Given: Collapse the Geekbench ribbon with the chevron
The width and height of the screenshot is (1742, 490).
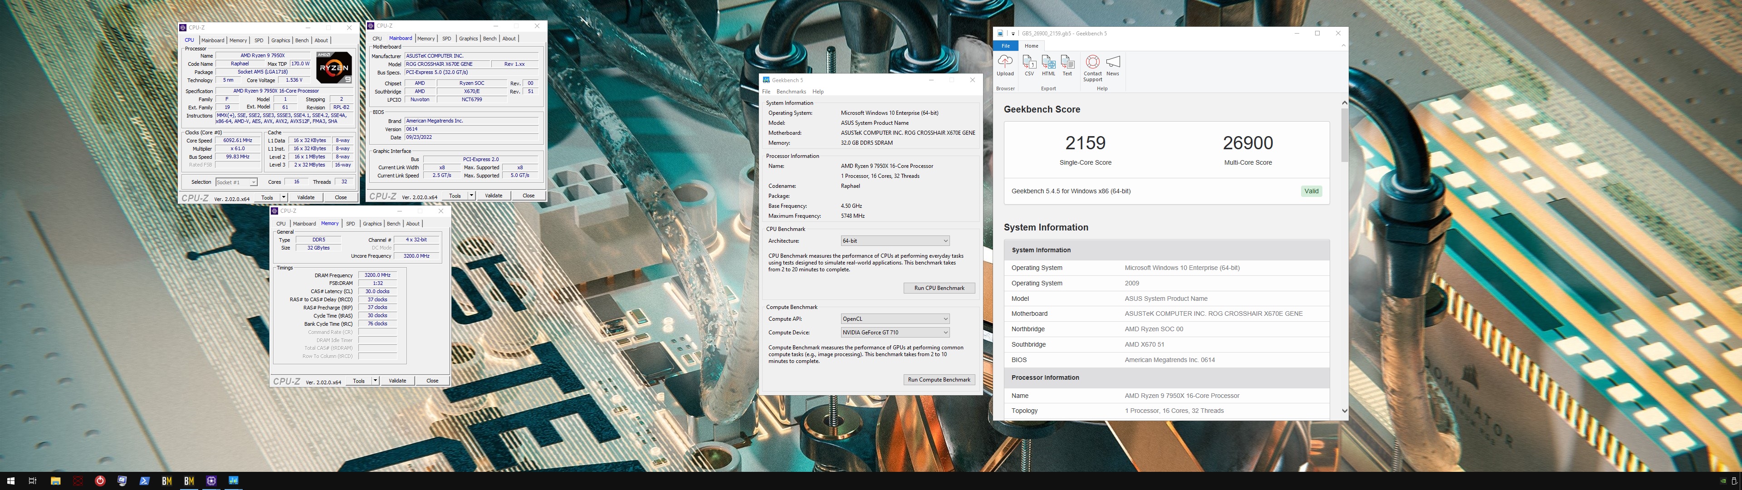Looking at the screenshot, I should tap(1343, 46).
